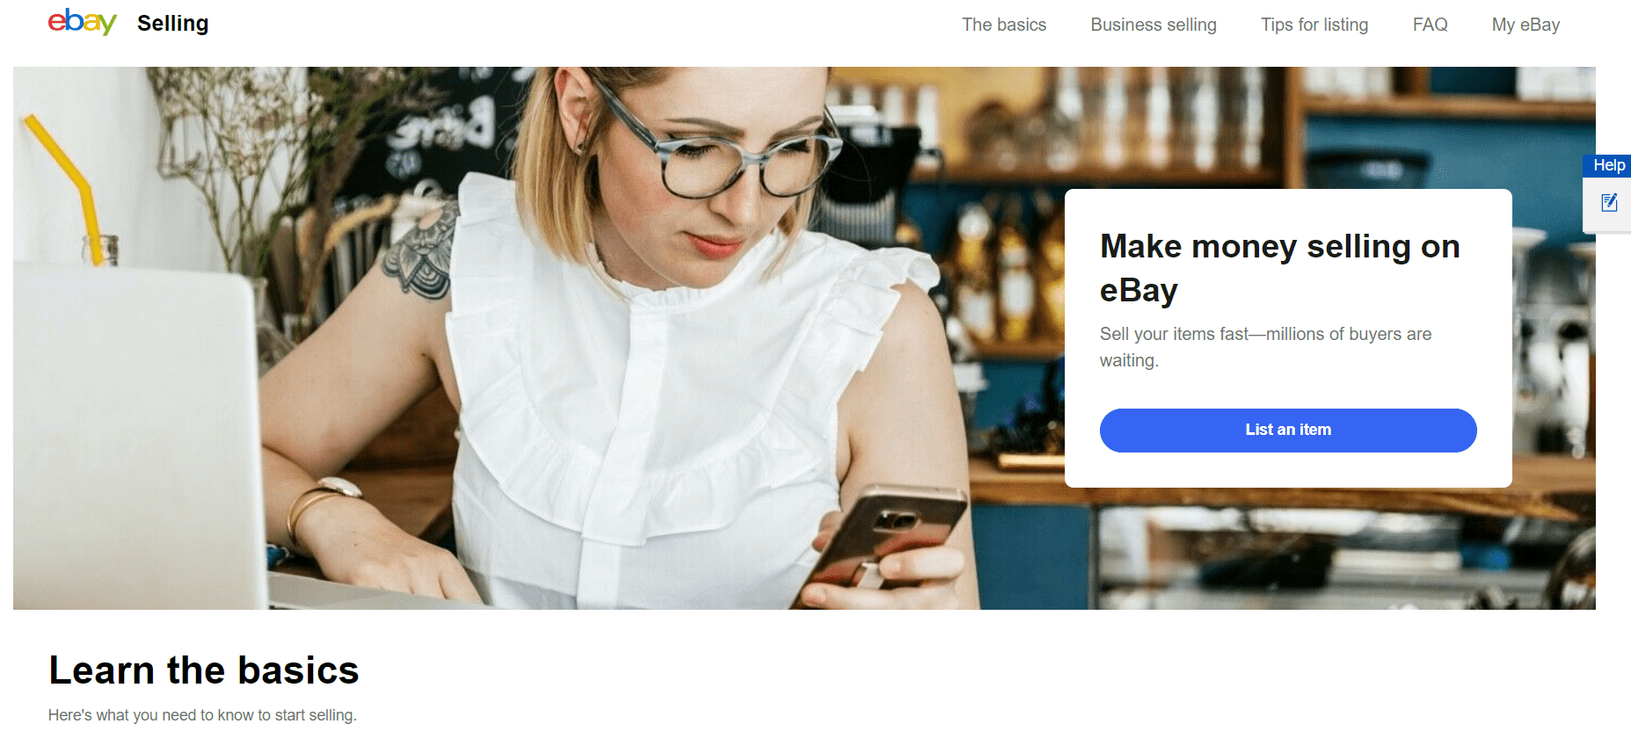Click the List an item button
Screen dimensions: 1631x753
1288,431
